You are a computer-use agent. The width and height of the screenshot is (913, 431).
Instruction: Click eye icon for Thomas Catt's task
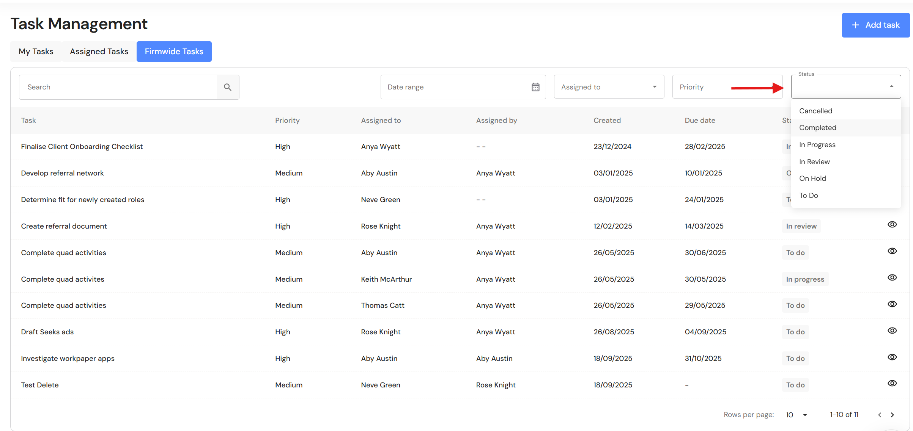[x=892, y=304]
